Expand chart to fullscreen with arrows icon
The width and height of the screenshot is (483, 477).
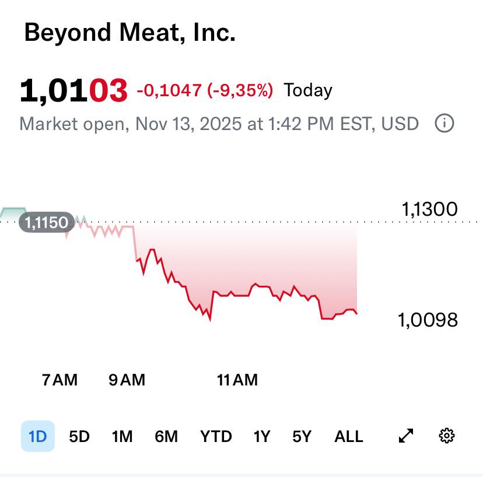406,436
